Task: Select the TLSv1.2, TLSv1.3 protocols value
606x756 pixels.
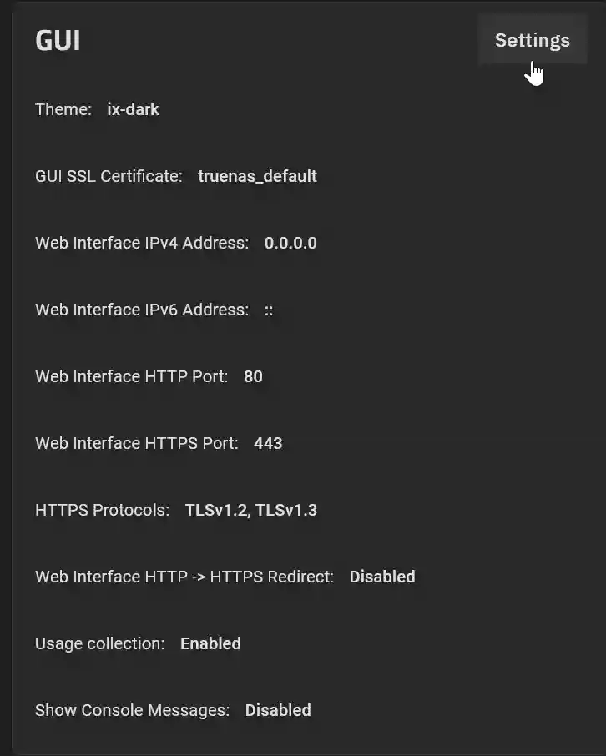Action: coord(250,510)
